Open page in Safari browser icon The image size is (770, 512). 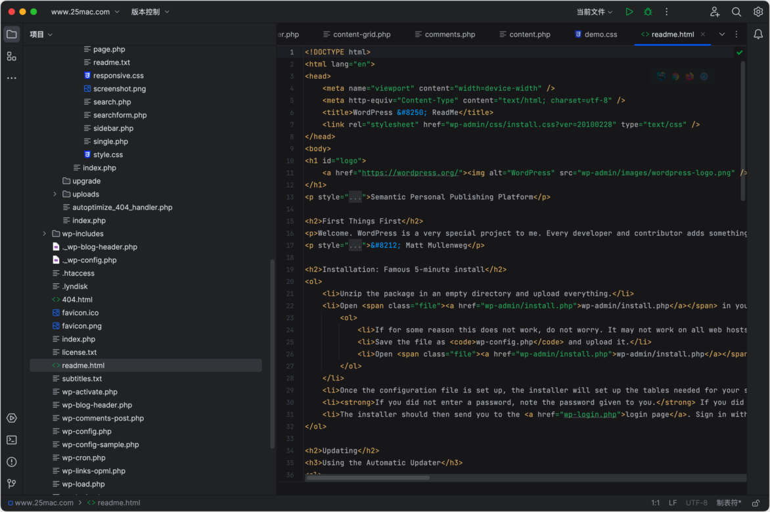[704, 77]
